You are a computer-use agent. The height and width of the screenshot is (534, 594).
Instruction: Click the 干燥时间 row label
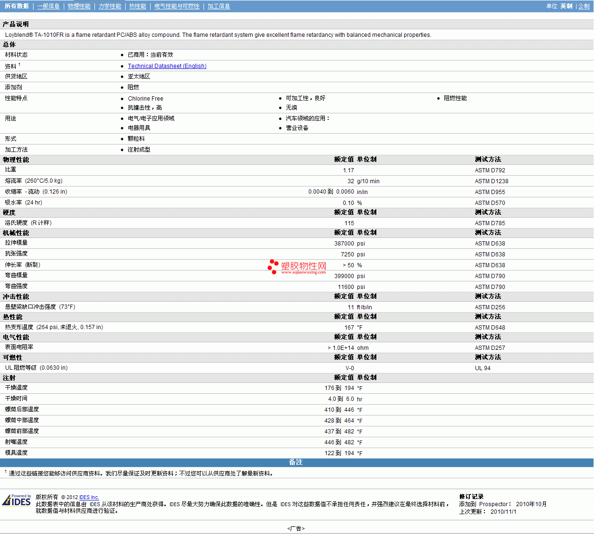(x=16, y=398)
